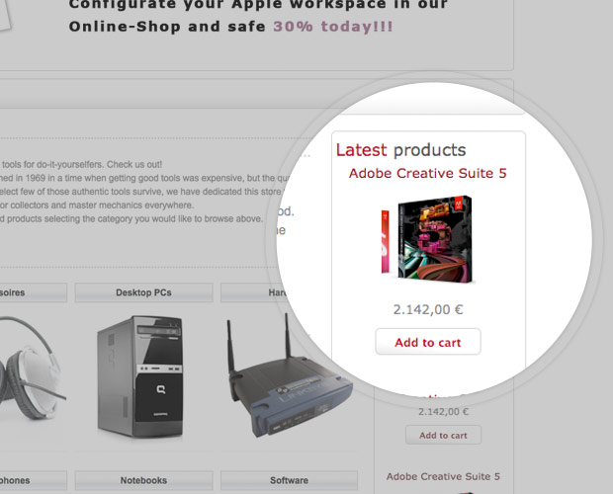The image size is (613, 494).
Task: Click the Compaq desktop tower image
Action: coord(140,376)
